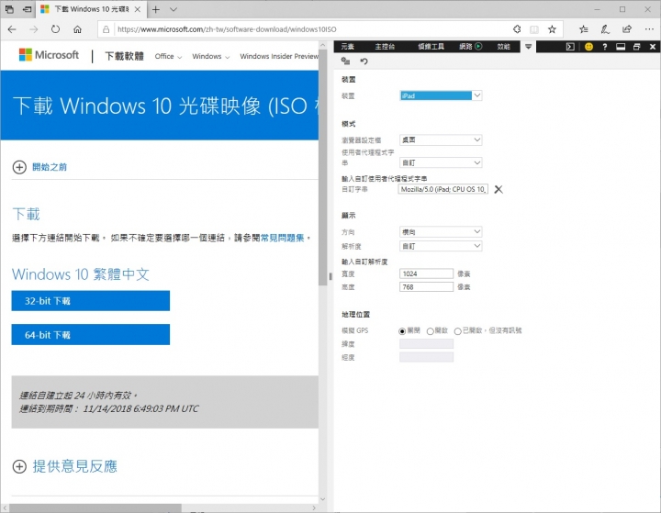Click the lock icon in the address bar
The width and height of the screenshot is (661, 513).
click(x=106, y=29)
